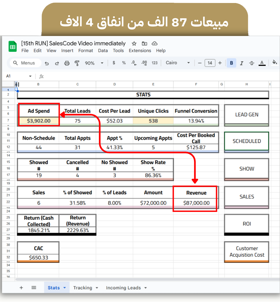
Task: Open the text color picker
Action: pyautogui.click(x=262, y=63)
